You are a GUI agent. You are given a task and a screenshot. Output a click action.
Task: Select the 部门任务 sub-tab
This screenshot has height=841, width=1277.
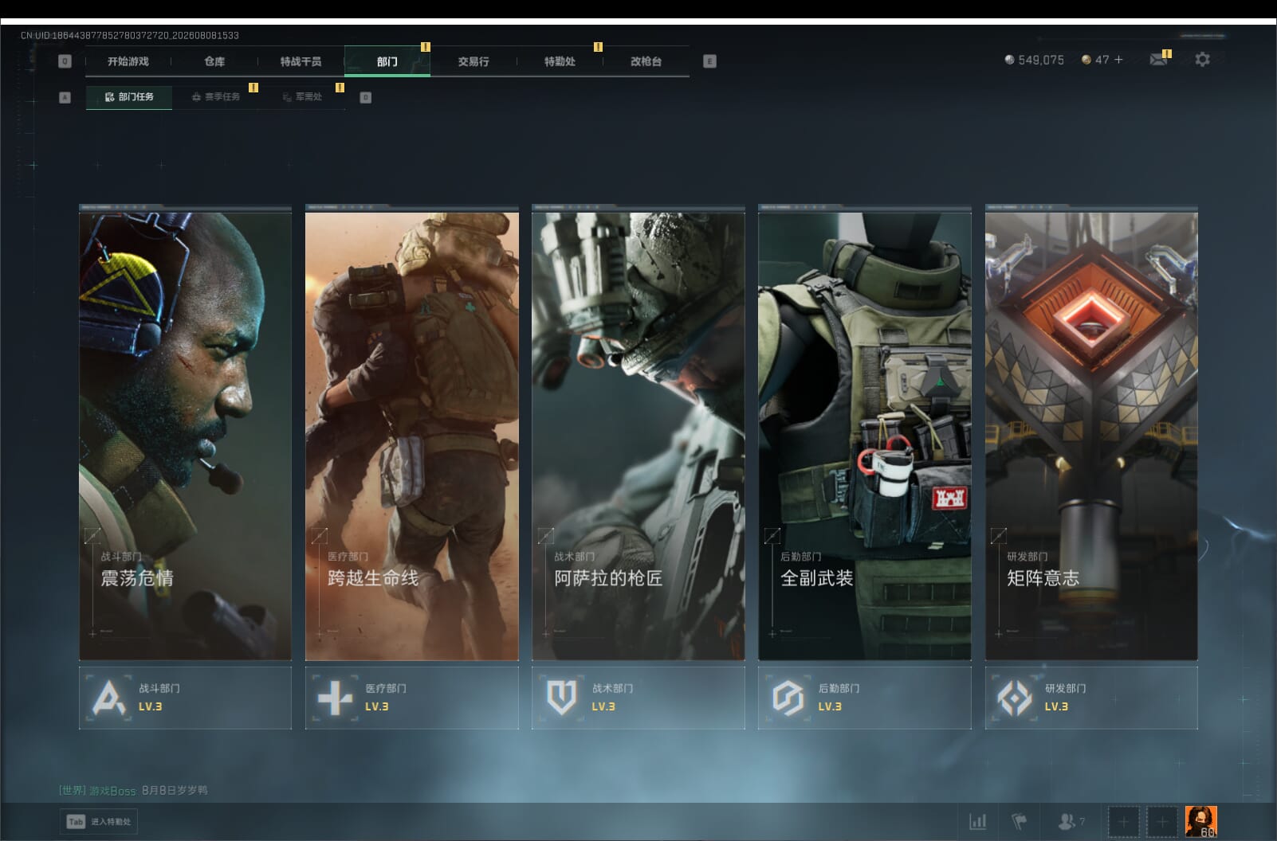[x=129, y=97]
